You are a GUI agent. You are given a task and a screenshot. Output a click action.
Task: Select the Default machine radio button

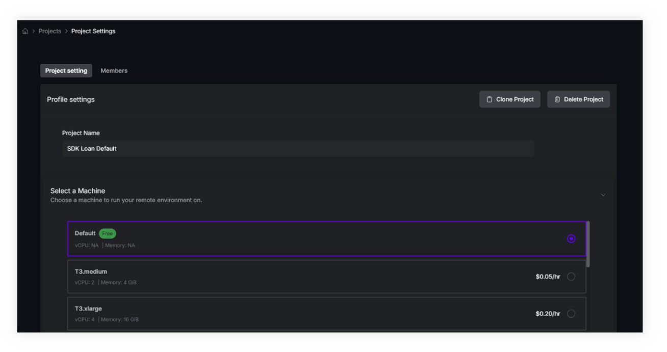click(571, 239)
